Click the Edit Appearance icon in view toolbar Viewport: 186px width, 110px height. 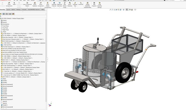pos(130,10)
